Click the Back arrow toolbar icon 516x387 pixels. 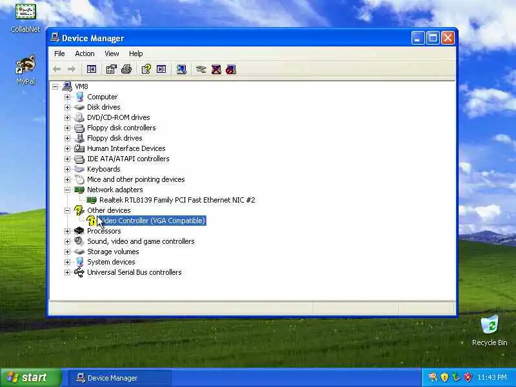pyautogui.click(x=57, y=69)
